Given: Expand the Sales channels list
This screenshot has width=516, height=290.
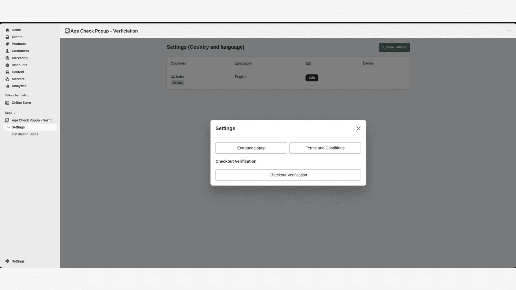Looking at the screenshot, I should pos(28,95).
